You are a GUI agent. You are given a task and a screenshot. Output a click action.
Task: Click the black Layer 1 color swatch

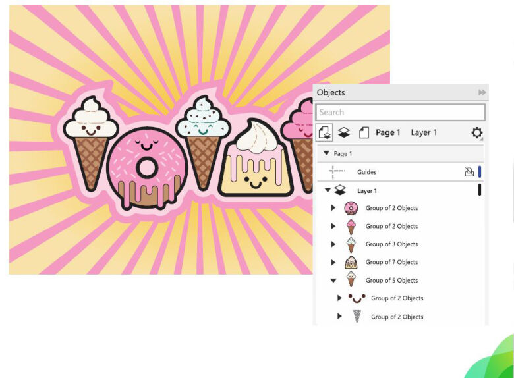coord(480,190)
